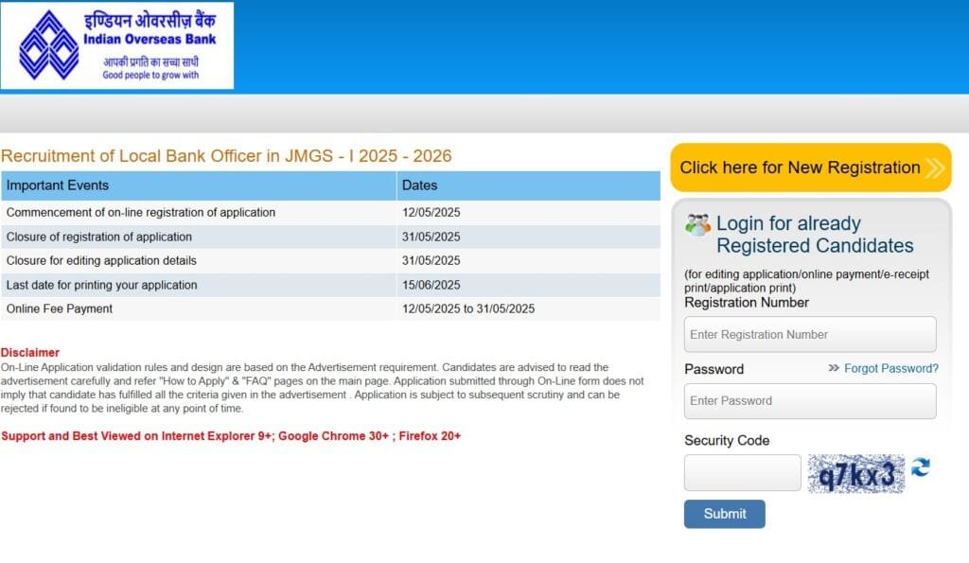
Task: Click the 'Last date for printing your application' row
Action: tap(102, 285)
